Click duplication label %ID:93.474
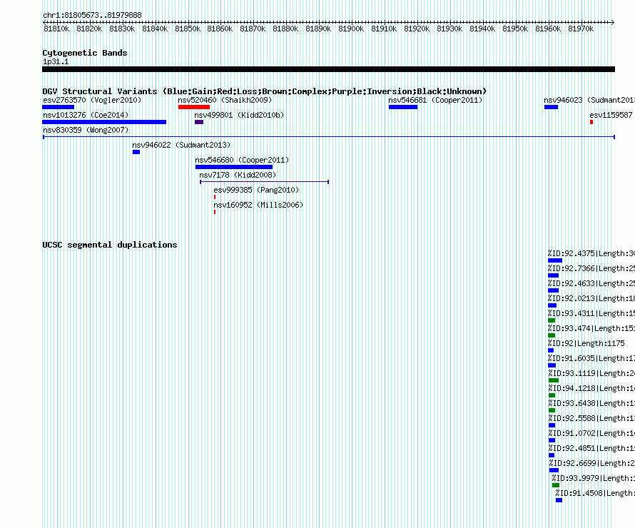The width and height of the screenshot is (635, 528). (x=591, y=328)
